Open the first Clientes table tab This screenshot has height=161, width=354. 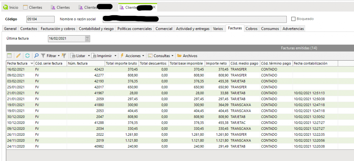(33, 8)
